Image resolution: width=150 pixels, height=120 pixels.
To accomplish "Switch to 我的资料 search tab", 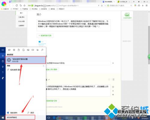I will [x=12, y=113].
